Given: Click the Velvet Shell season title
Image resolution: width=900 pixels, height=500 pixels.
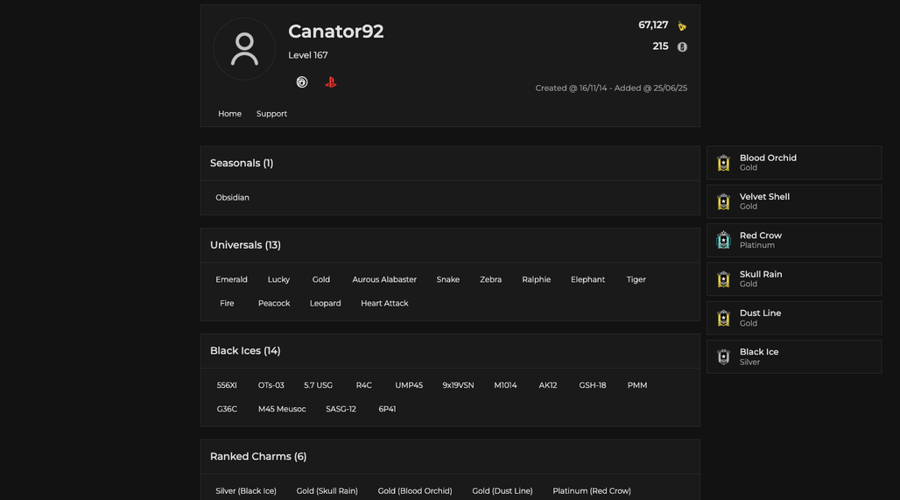Looking at the screenshot, I should pos(764,197).
